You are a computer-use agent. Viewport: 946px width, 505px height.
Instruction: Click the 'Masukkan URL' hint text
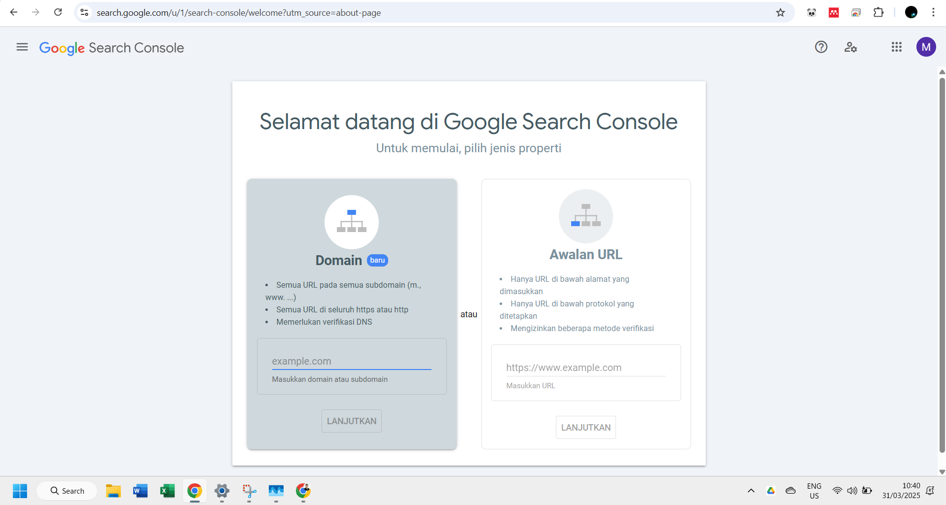[531, 386]
